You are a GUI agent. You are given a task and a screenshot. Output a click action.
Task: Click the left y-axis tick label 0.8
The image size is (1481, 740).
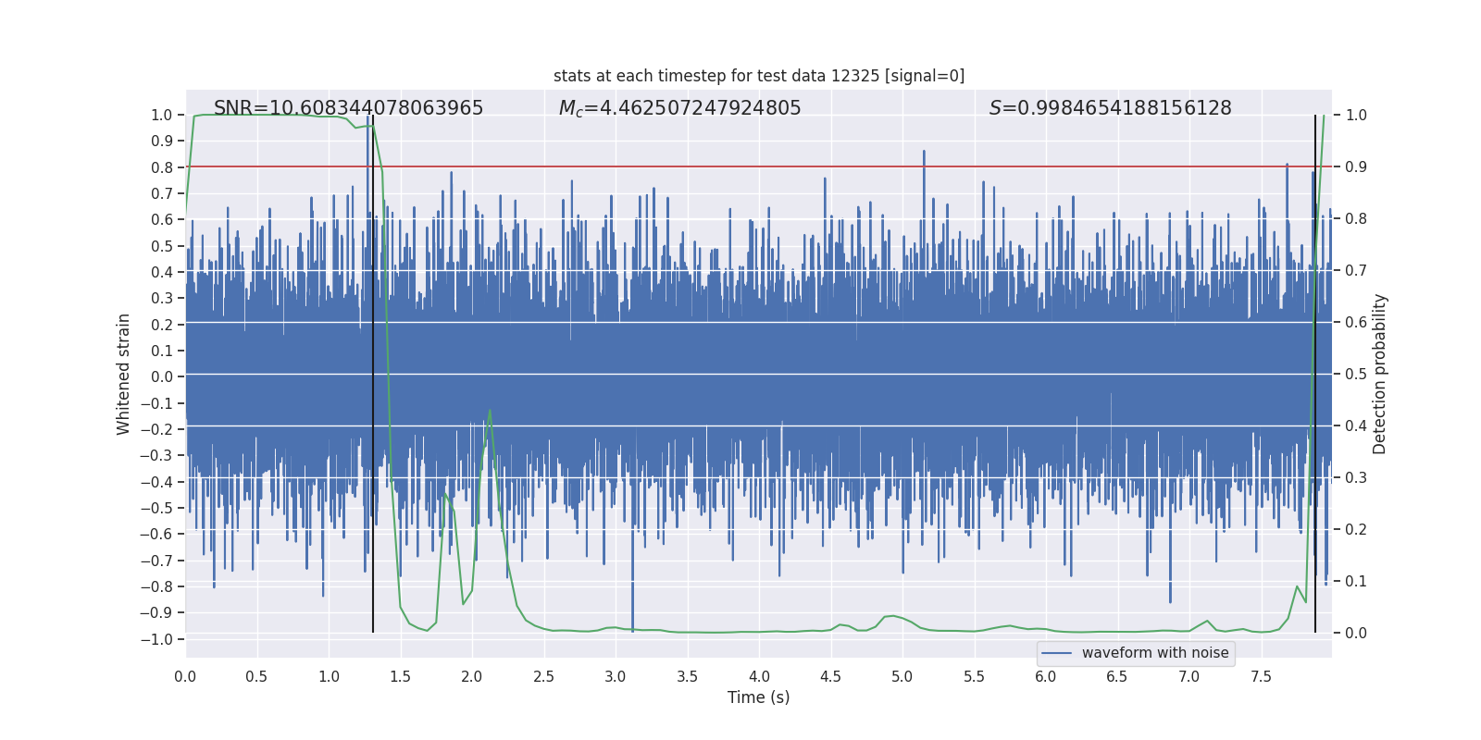click(162, 167)
